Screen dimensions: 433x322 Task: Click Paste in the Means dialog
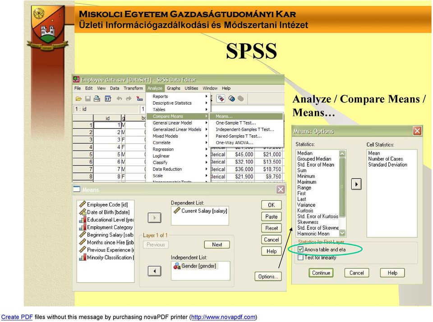(272, 216)
